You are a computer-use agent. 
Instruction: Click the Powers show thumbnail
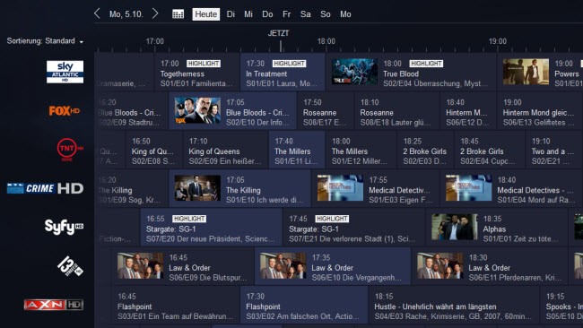point(526,72)
